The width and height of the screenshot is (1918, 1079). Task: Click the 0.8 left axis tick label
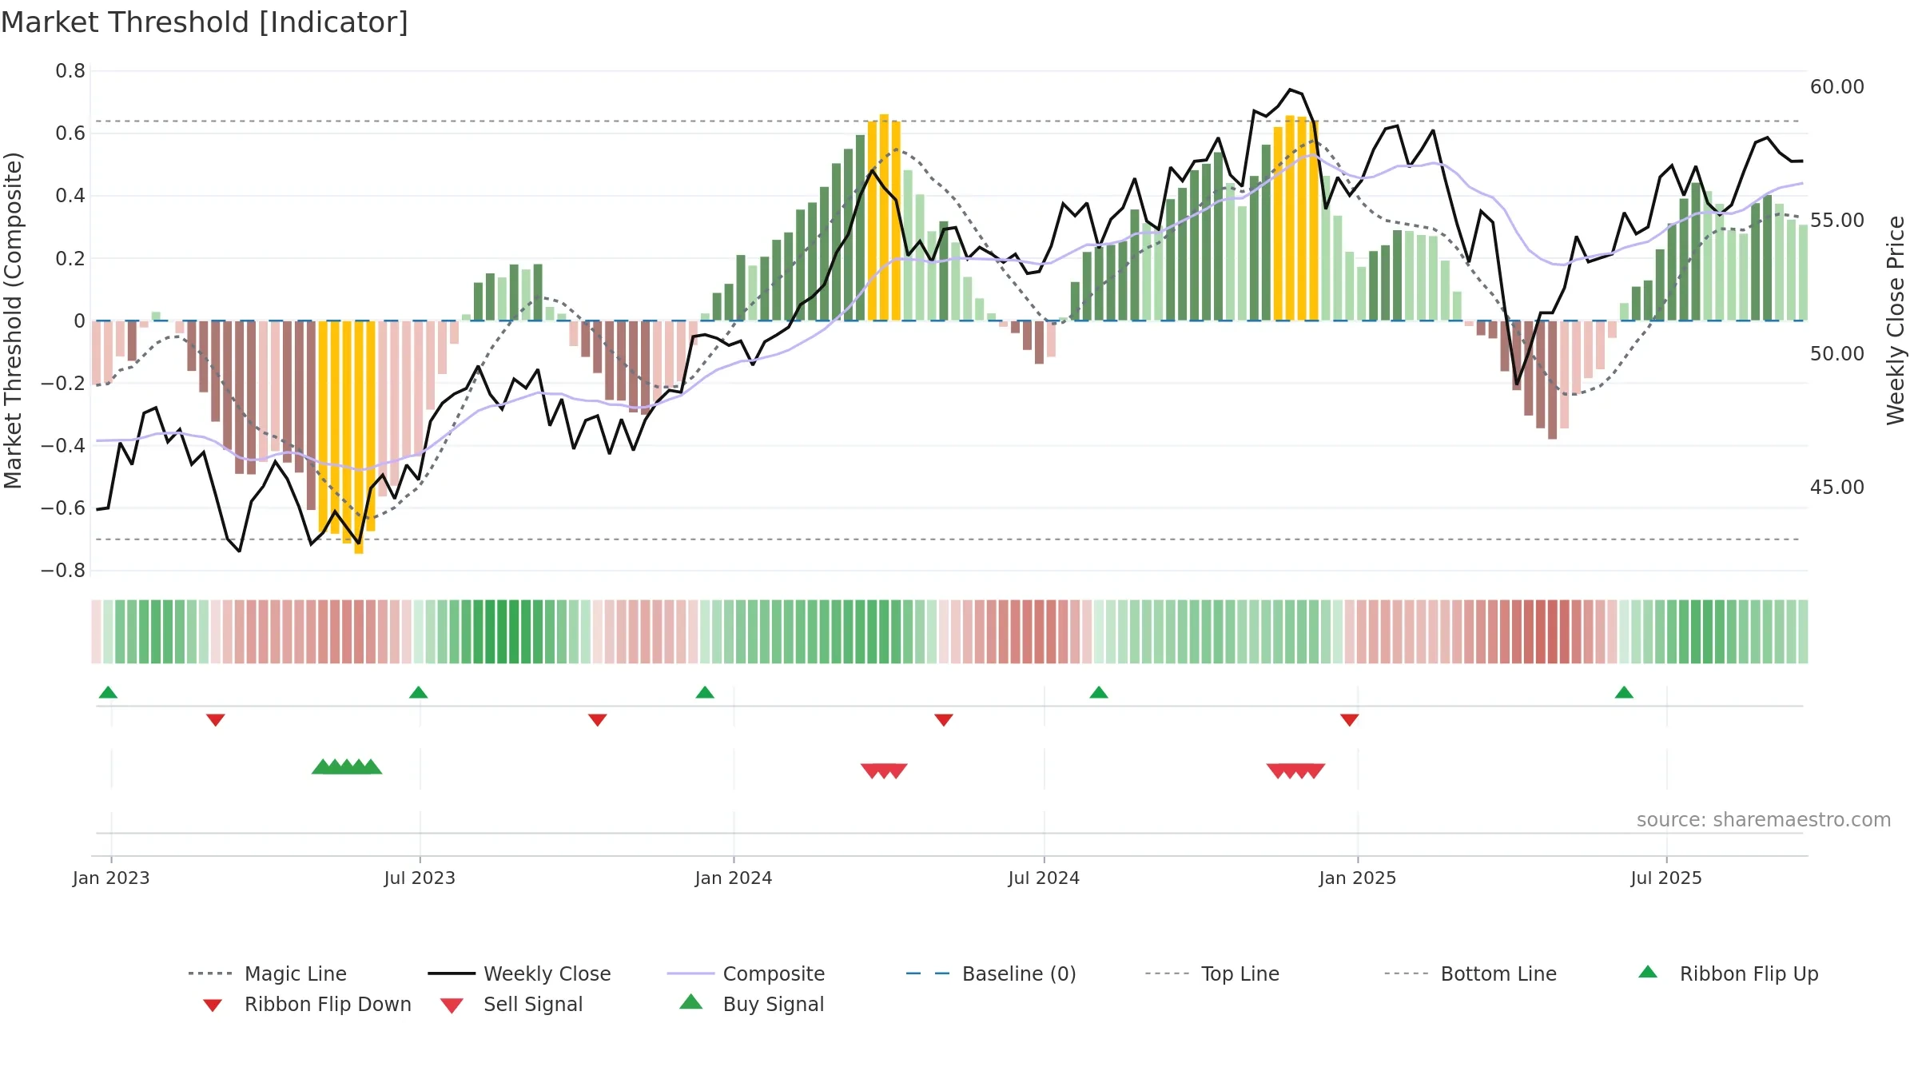(x=70, y=71)
